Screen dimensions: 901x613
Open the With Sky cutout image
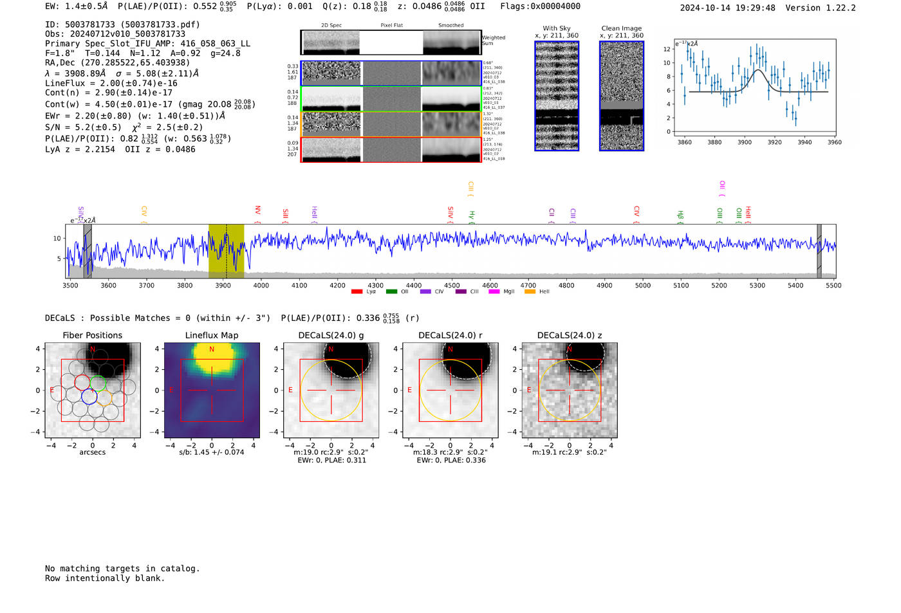(x=557, y=96)
